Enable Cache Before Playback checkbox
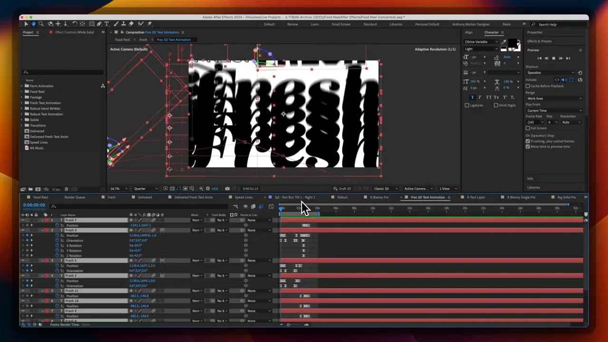The height and width of the screenshot is (342, 608). [528, 86]
